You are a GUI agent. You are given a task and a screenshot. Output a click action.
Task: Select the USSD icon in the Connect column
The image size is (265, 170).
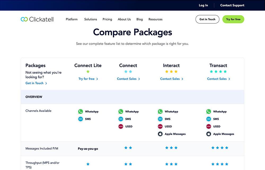pos(121,126)
